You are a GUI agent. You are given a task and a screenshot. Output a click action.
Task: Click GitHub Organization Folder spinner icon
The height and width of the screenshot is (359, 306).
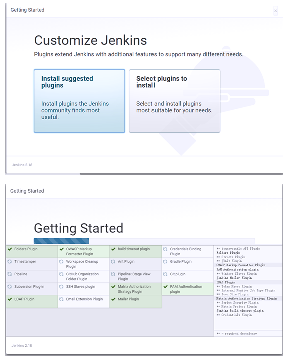click(61, 274)
